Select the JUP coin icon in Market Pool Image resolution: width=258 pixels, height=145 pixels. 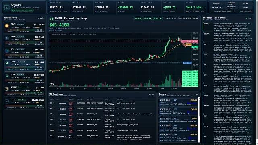tap(7, 76)
